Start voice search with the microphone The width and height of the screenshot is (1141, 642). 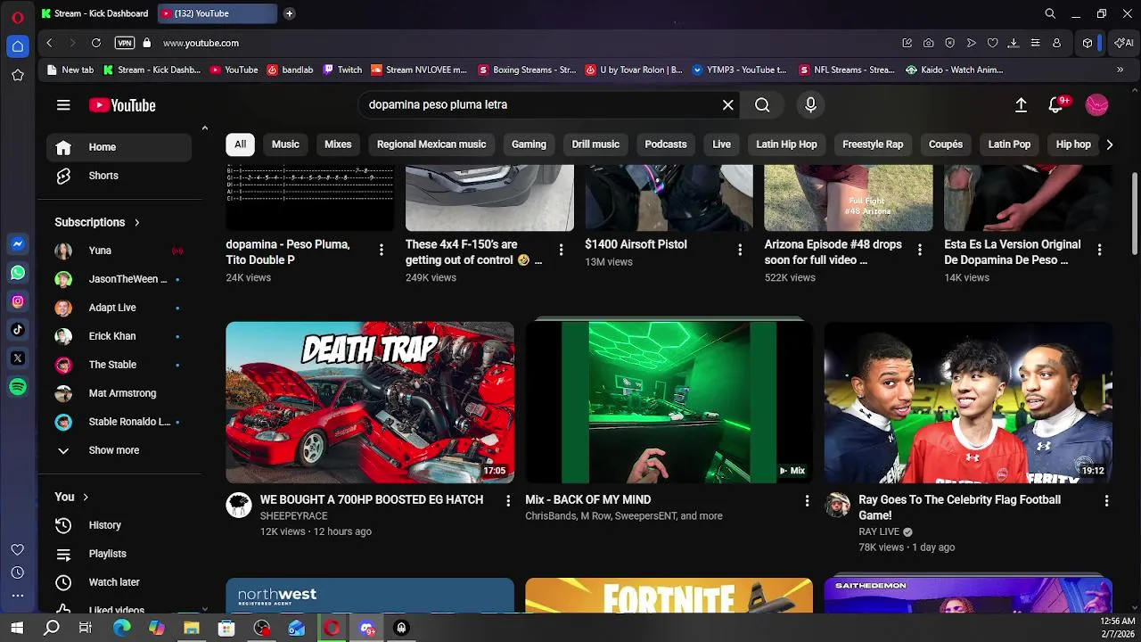pos(810,105)
